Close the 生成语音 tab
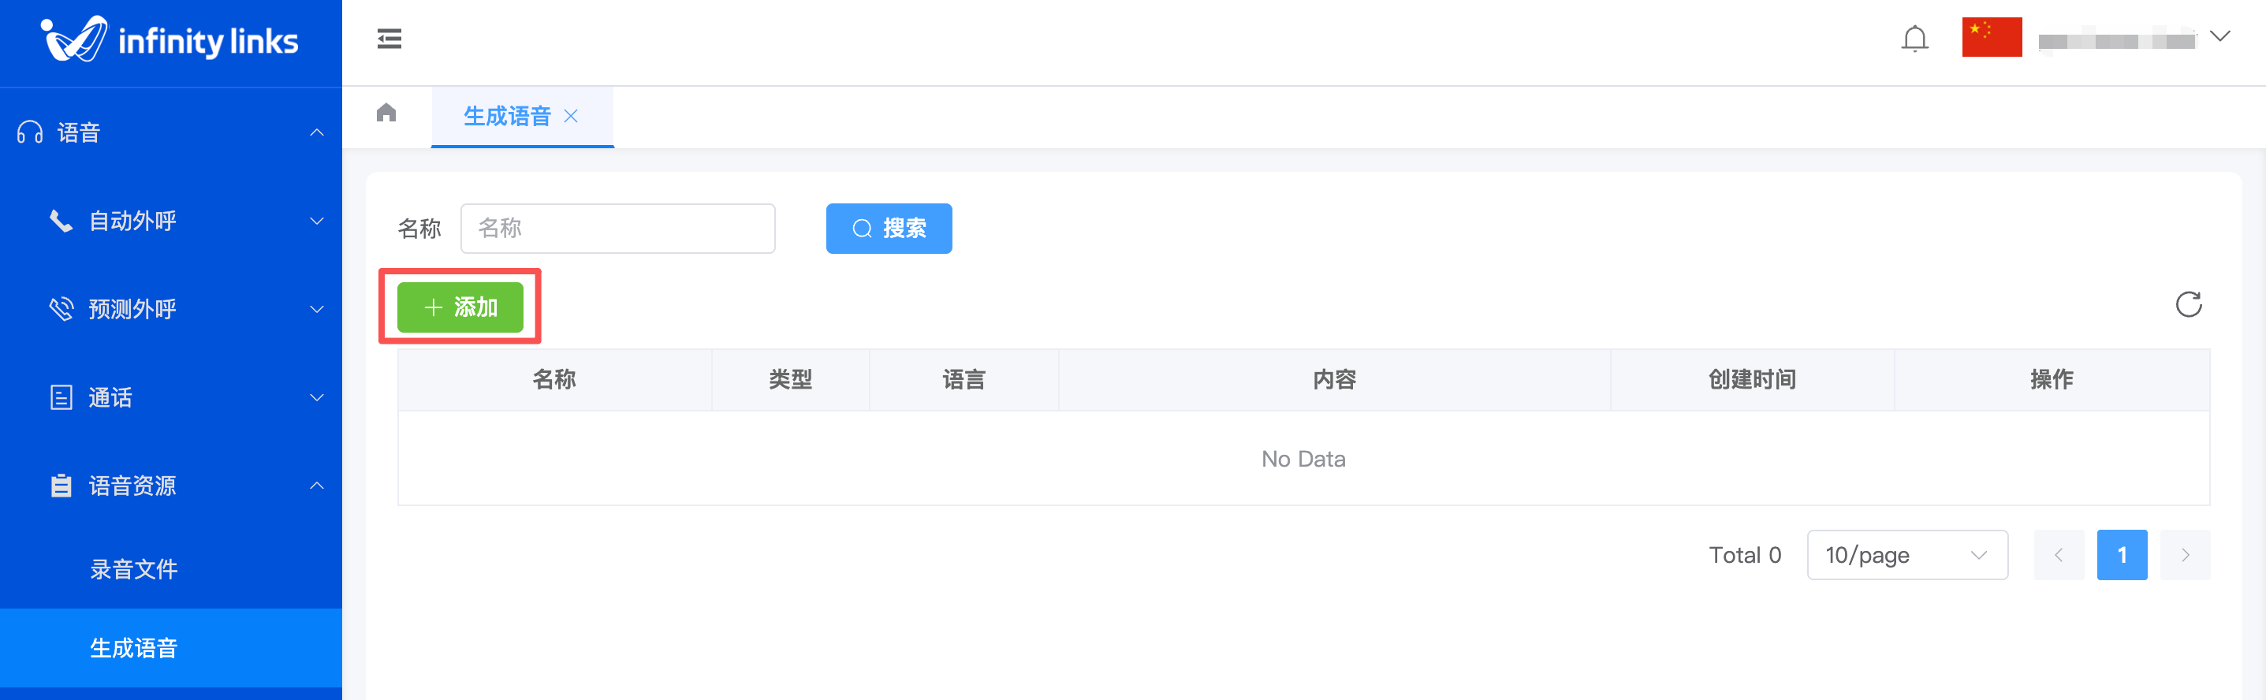This screenshot has height=700, width=2266. (571, 116)
